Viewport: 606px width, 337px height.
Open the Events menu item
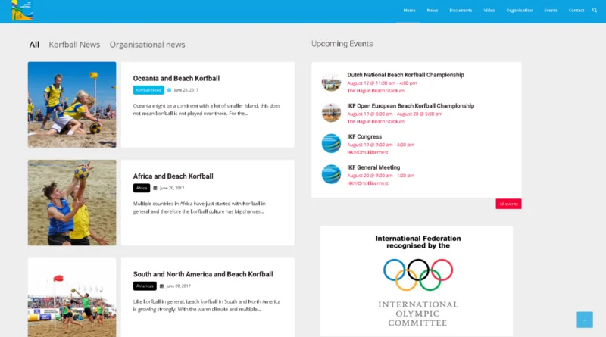551,11
